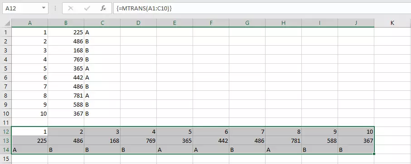Click cell H13 containing 781
This screenshot has width=411, height=164.
[283, 141]
